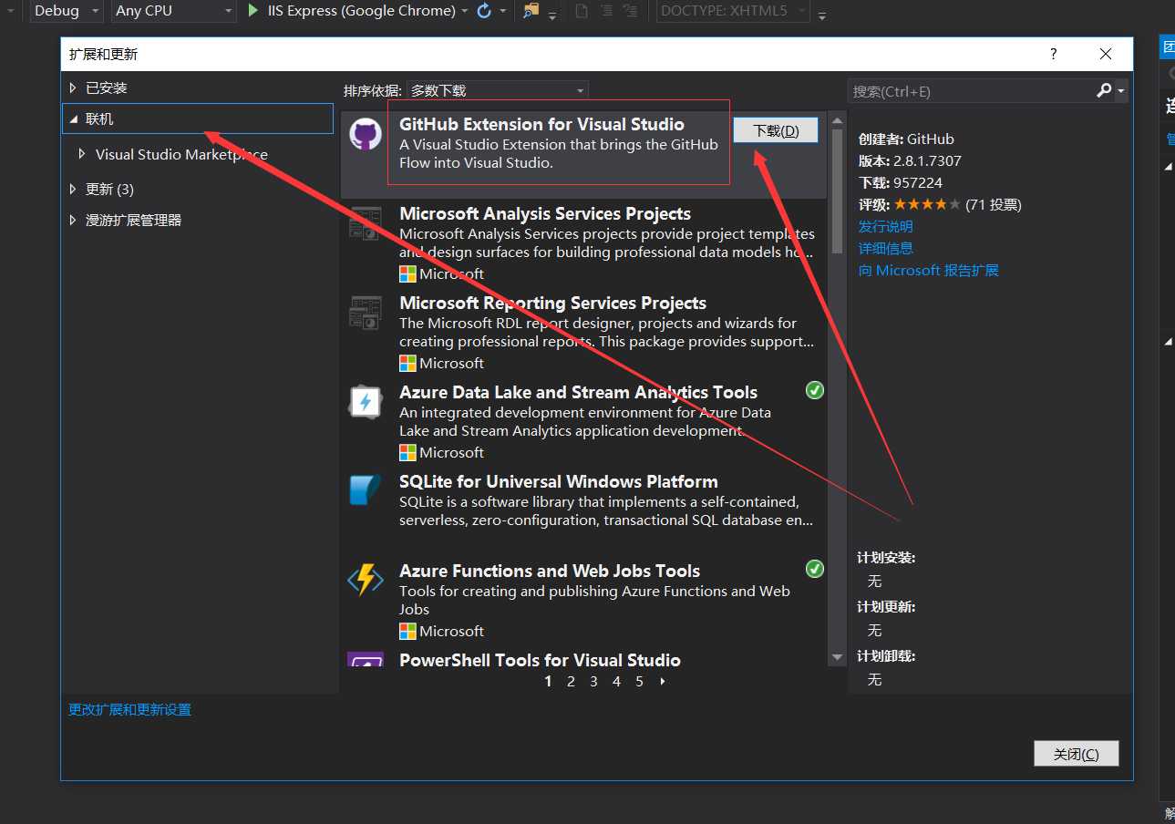
Task: Click the Azure Functions lightning icon
Action: pyautogui.click(x=366, y=580)
